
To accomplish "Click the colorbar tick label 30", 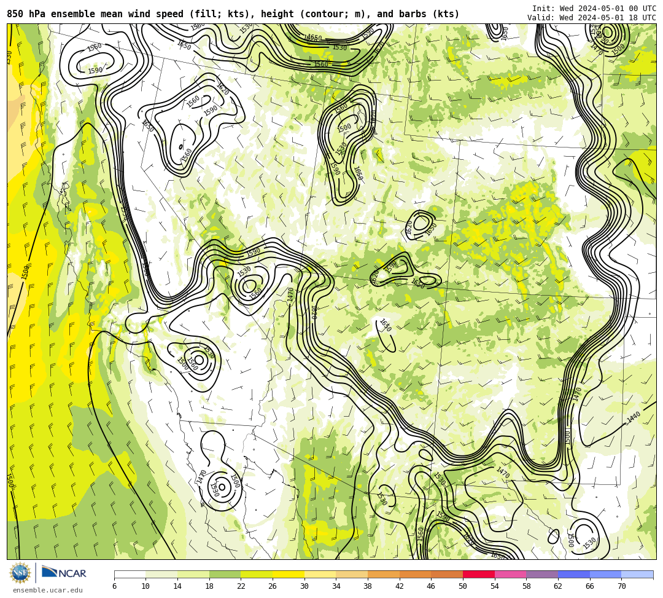I will (x=304, y=586).
